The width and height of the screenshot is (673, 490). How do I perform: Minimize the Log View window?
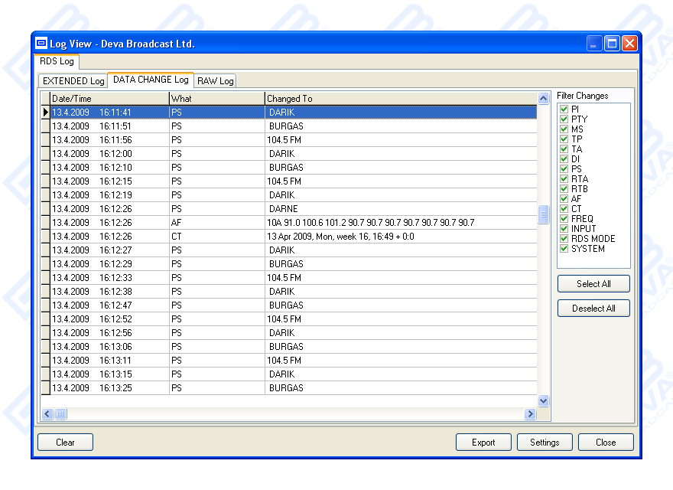(594, 44)
